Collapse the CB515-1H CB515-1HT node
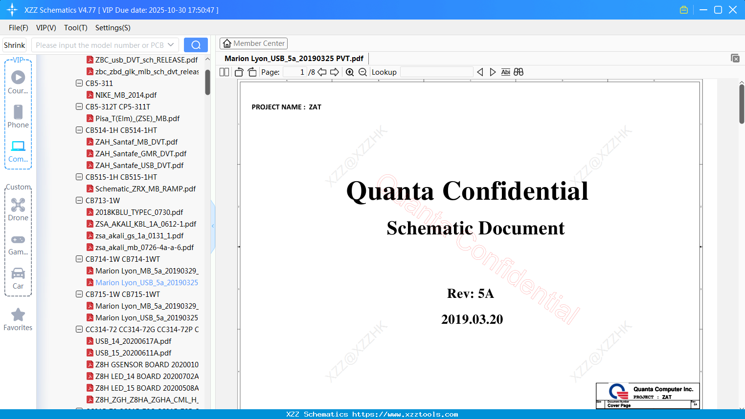745x419 pixels. point(79,177)
